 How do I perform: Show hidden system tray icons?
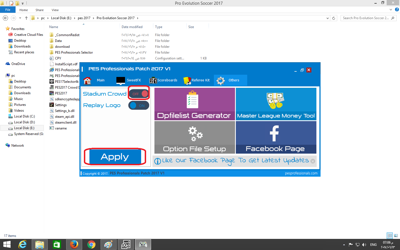(x=344, y=245)
